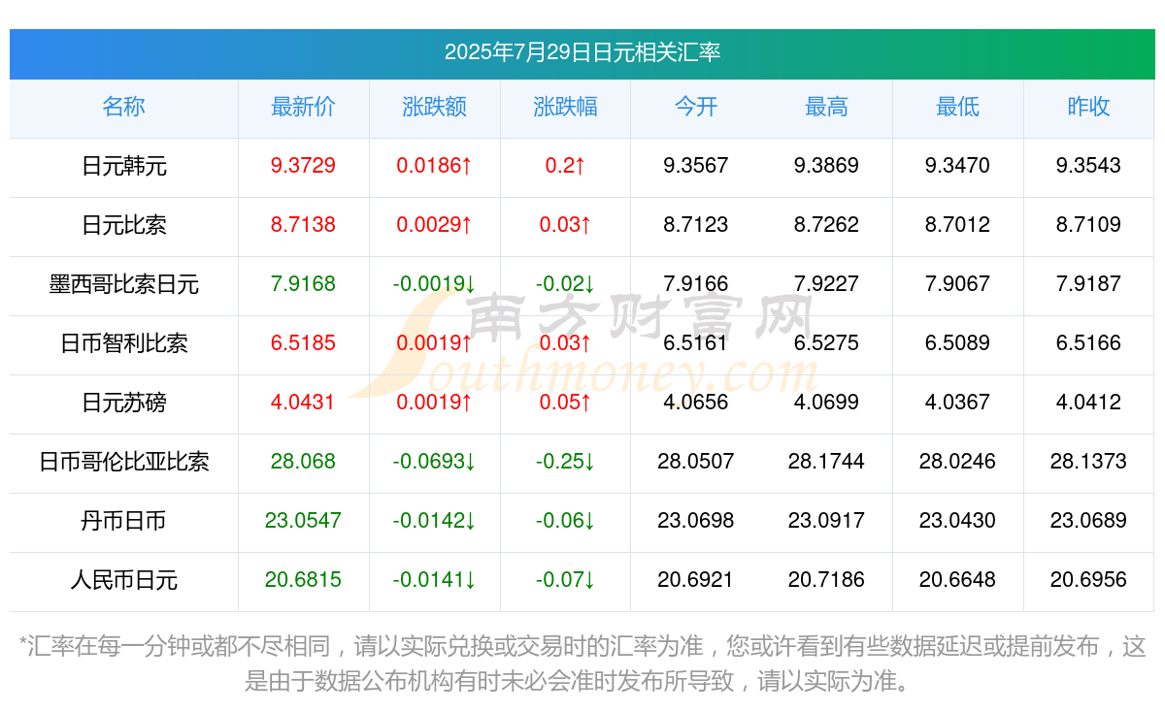Select latest price 8.7138
1165x711 pixels.
pos(304,225)
